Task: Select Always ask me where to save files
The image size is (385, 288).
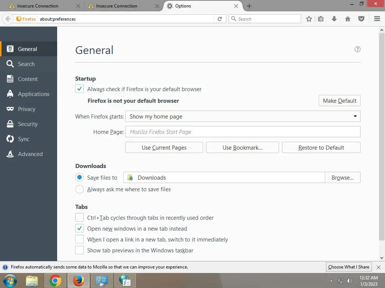Action: point(79,189)
